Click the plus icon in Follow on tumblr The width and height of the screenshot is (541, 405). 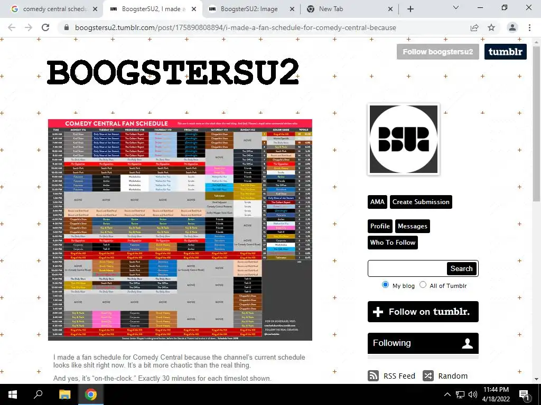click(378, 312)
